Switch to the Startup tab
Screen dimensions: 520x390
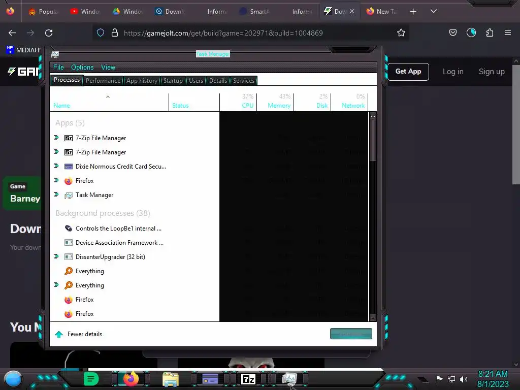tap(173, 81)
